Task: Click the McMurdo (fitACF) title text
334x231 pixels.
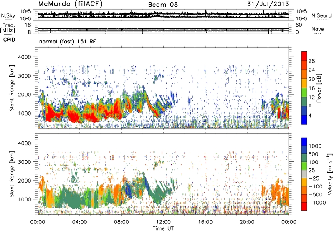Action: [x=70, y=4]
